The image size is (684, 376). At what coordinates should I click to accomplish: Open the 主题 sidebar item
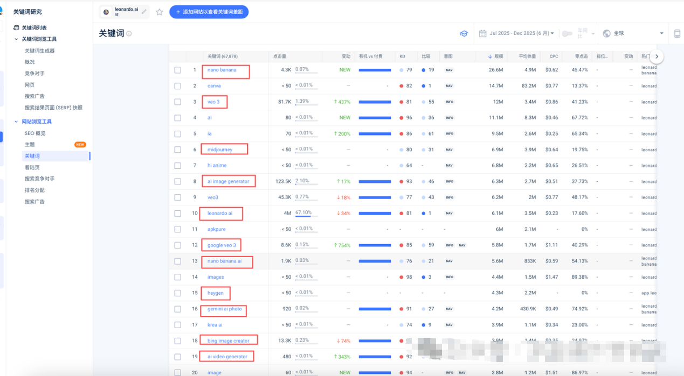point(30,144)
